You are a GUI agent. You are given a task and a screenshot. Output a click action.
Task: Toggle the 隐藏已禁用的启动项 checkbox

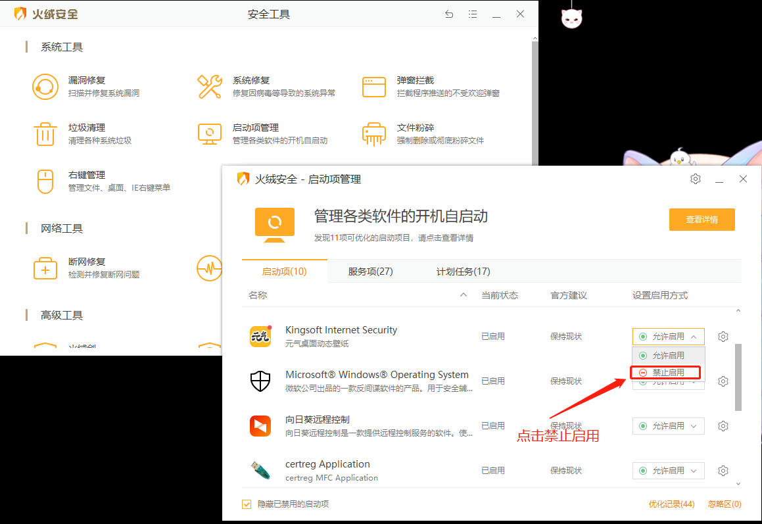[x=247, y=504]
